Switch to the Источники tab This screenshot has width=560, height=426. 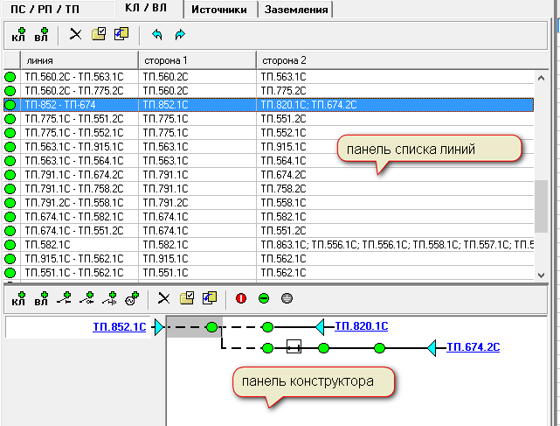pos(220,10)
